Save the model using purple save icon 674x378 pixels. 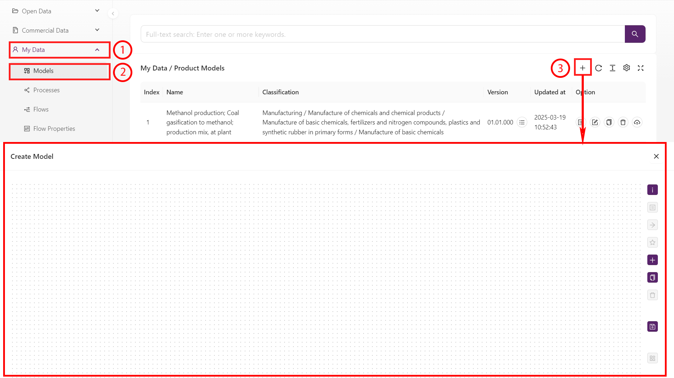click(652, 327)
